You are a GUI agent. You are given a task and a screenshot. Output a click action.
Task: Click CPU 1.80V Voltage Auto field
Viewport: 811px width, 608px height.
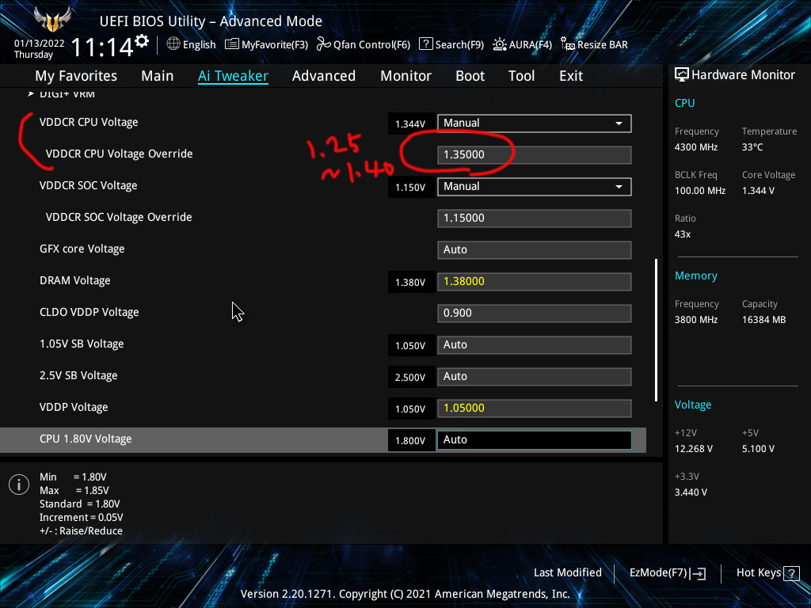tap(535, 439)
